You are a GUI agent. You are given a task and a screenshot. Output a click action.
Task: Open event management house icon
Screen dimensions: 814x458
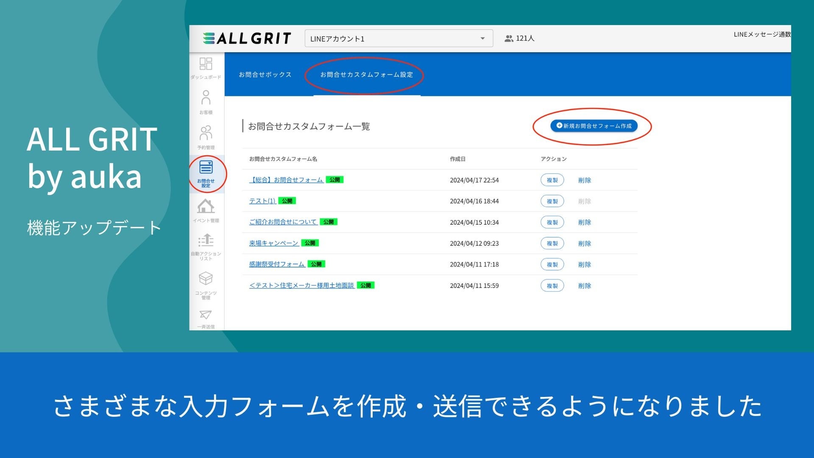tap(206, 207)
